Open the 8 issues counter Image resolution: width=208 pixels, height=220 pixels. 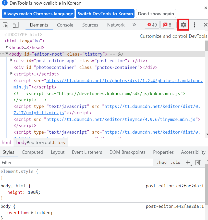(167, 25)
